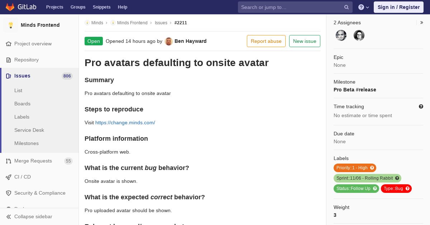Image resolution: width=430 pixels, height=225 pixels.
Task: Open the help question mark menu
Action: 364,7
